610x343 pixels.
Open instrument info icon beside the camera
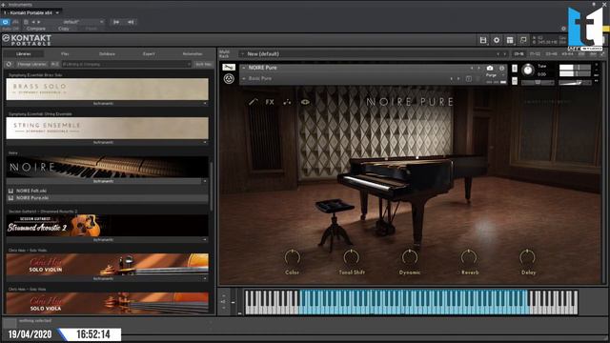501,68
